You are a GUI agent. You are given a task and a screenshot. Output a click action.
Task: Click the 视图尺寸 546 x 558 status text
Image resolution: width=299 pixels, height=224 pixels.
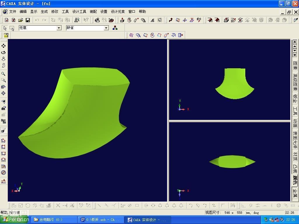point(224,213)
